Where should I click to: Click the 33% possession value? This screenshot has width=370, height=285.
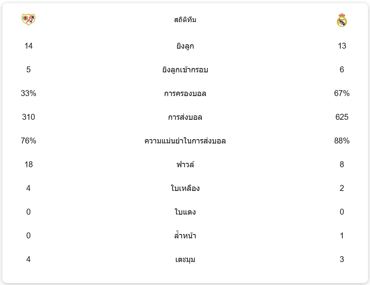pyautogui.click(x=28, y=94)
